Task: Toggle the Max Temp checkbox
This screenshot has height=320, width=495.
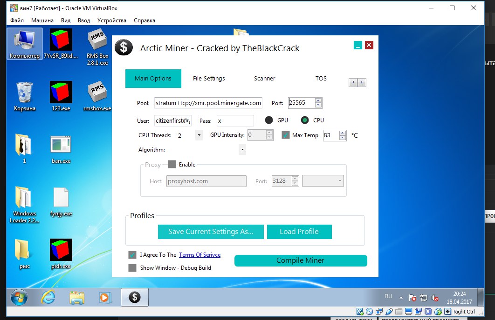Action: [x=286, y=135]
